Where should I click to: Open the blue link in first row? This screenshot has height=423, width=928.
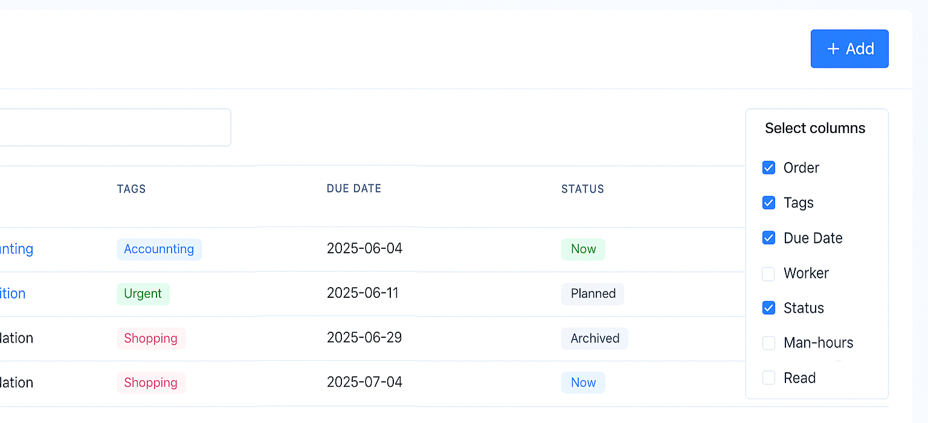pos(16,249)
